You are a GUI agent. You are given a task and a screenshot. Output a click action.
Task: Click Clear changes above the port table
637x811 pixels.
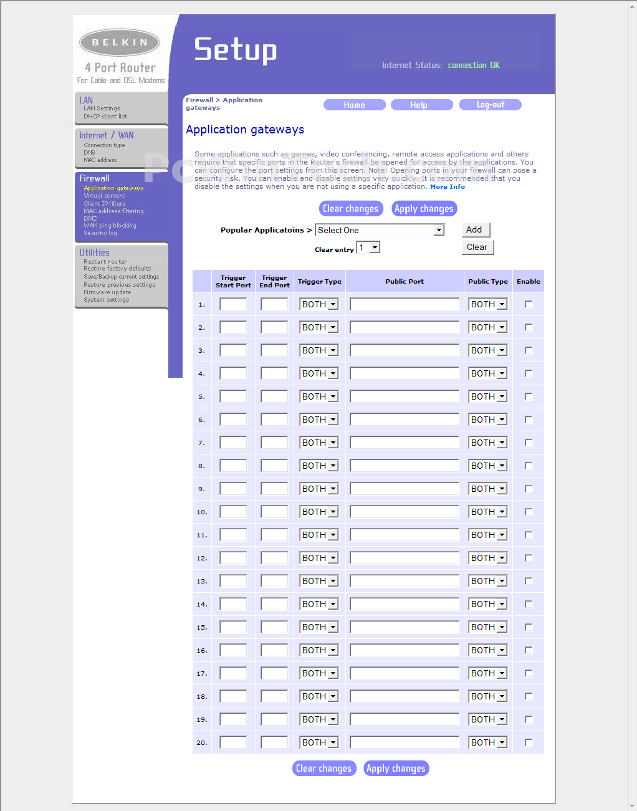tap(350, 209)
